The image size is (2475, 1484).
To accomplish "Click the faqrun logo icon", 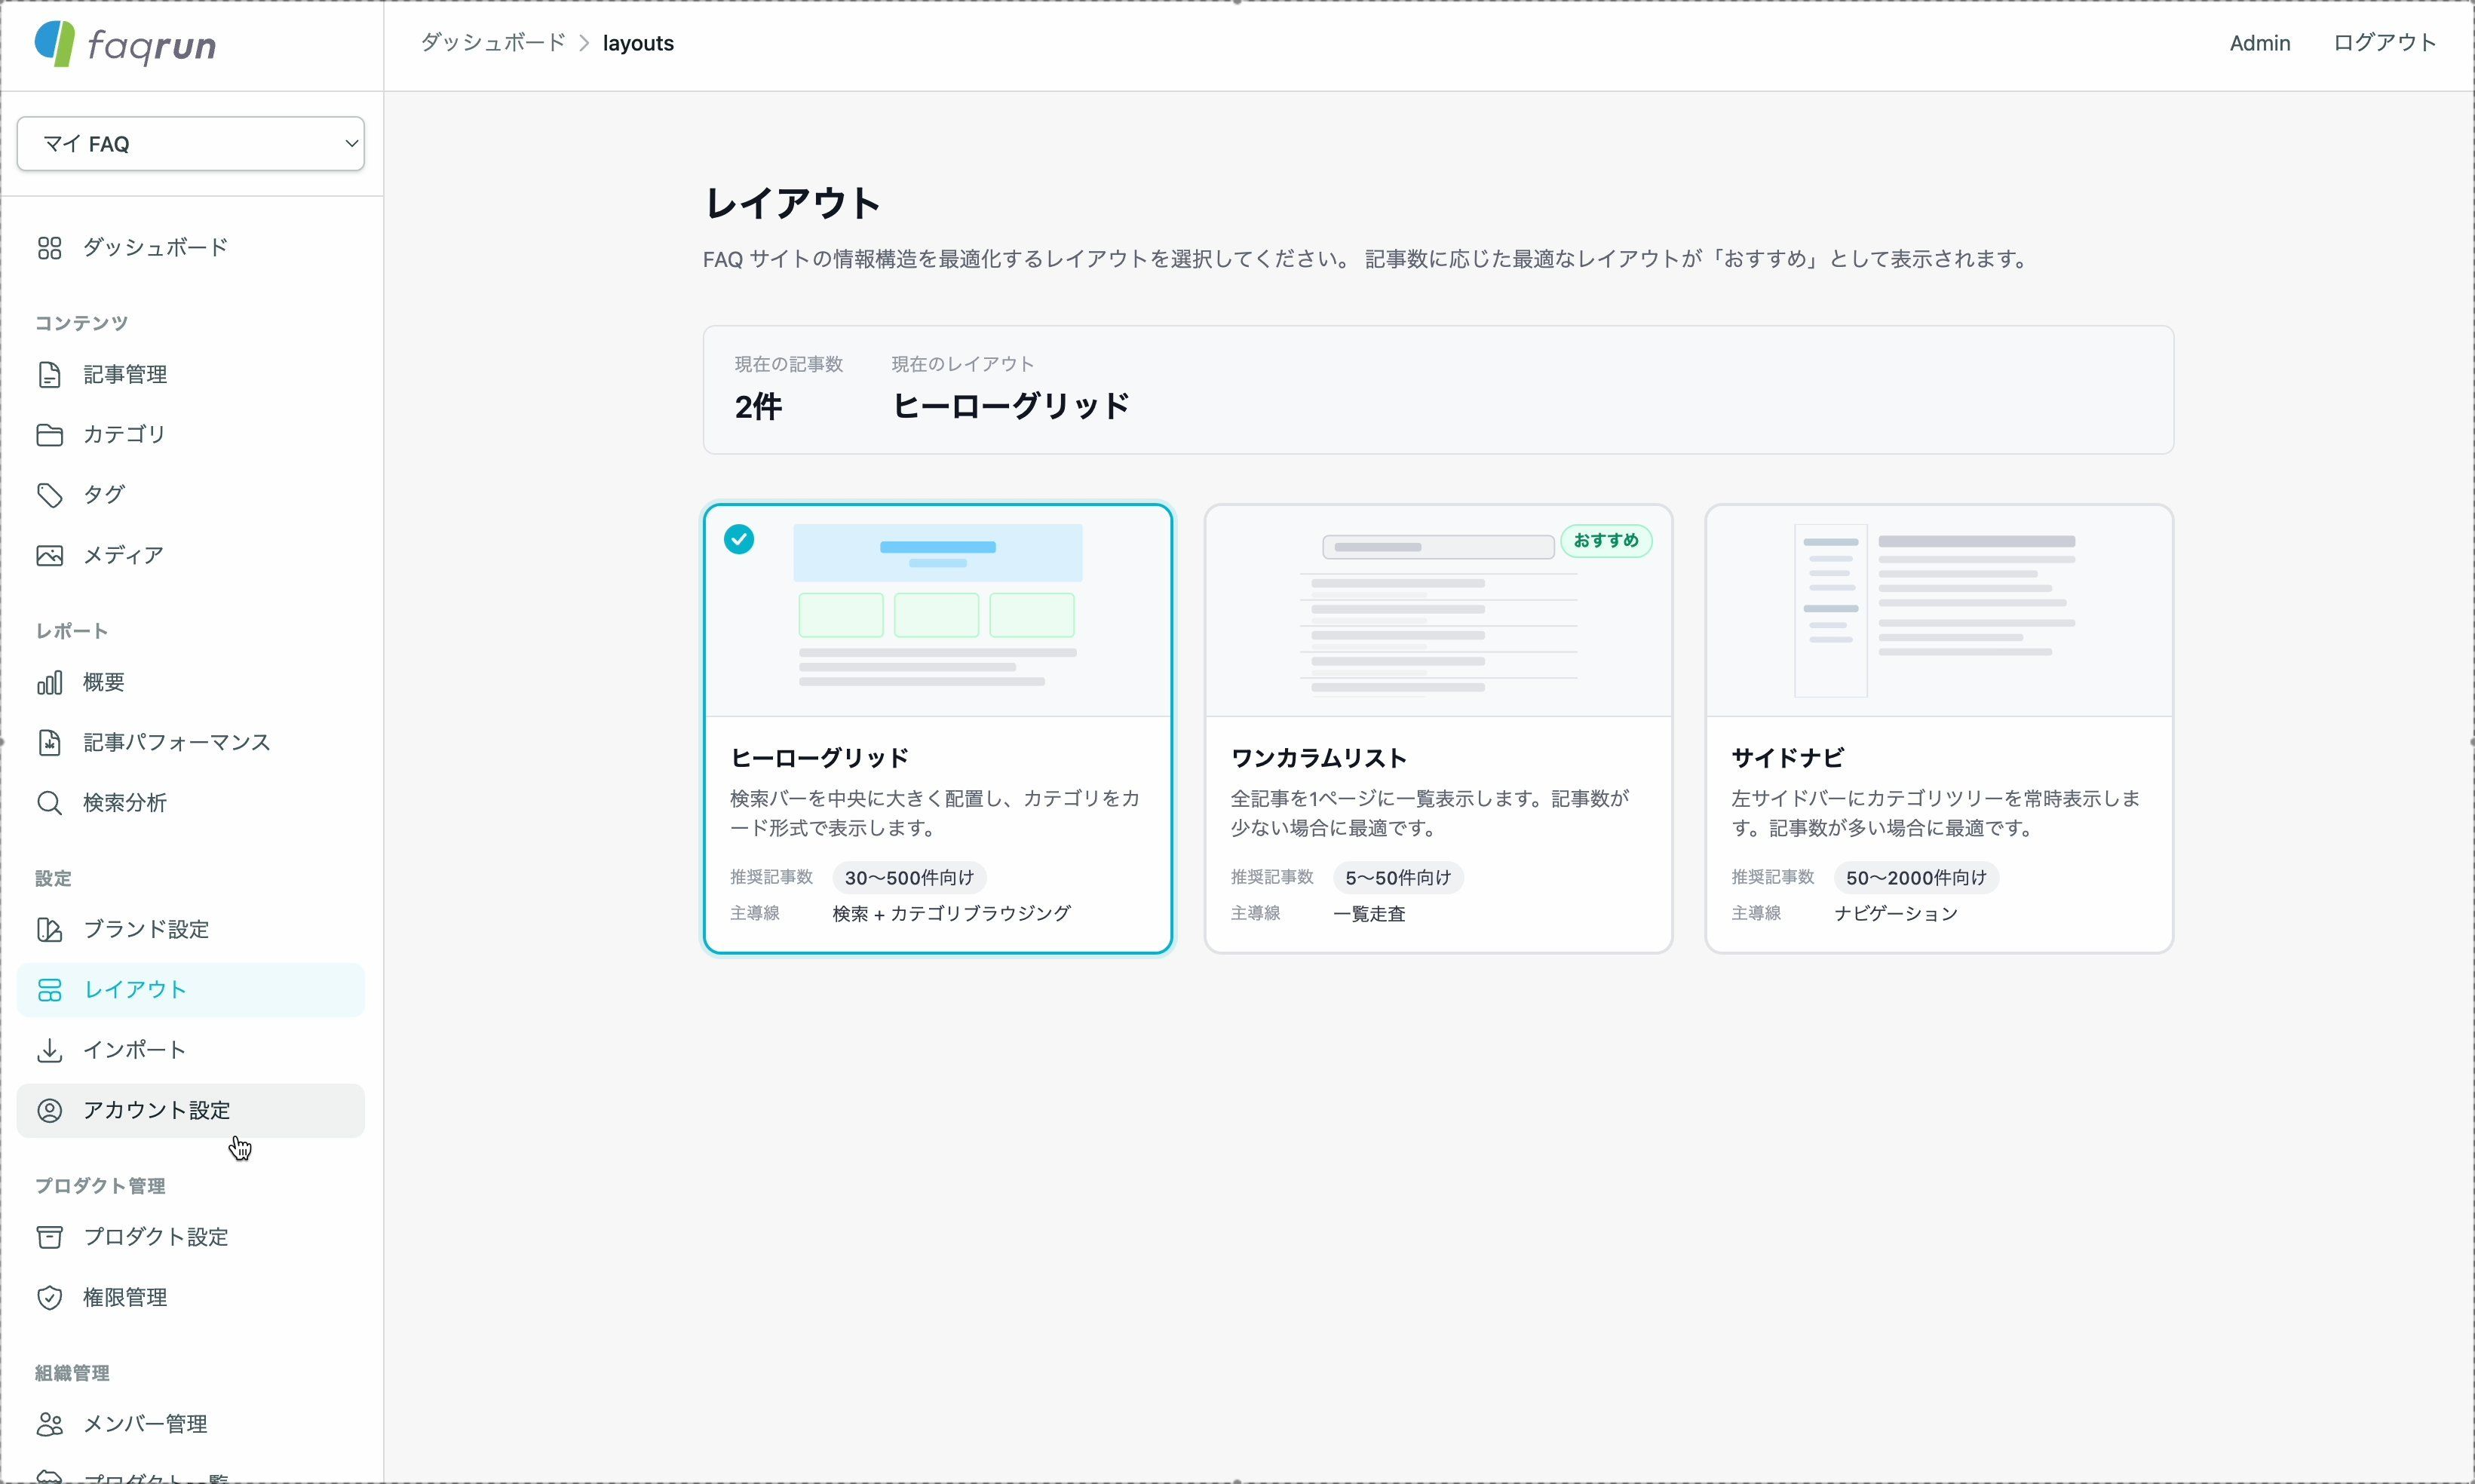I will [55, 44].
